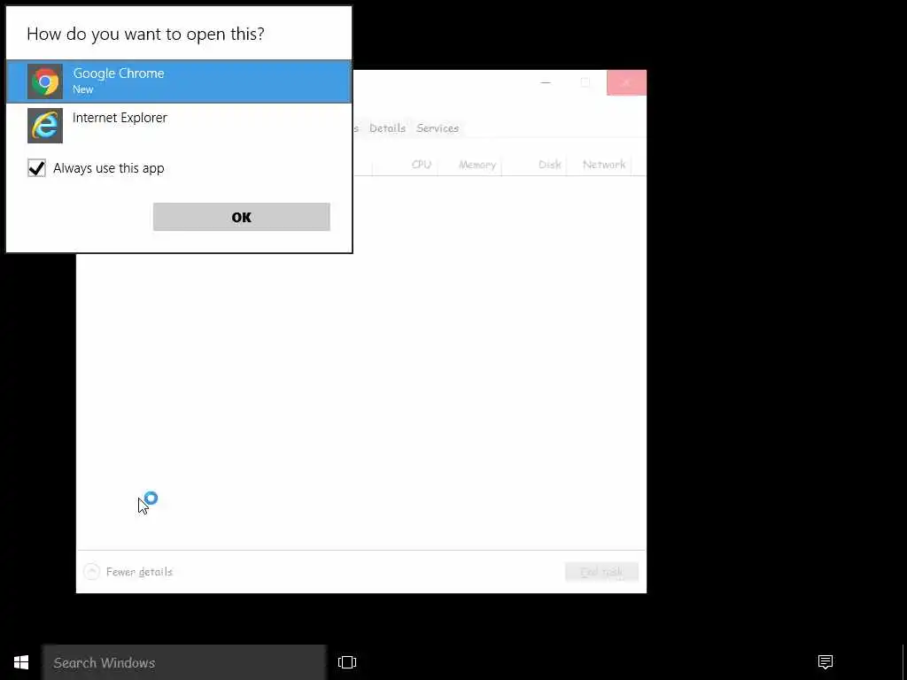Sort by Disk column header
The width and height of the screenshot is (907, 680).
coord(549,165)
